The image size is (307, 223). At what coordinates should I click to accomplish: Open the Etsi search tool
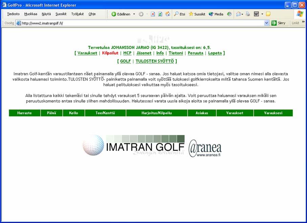[179, 14]
